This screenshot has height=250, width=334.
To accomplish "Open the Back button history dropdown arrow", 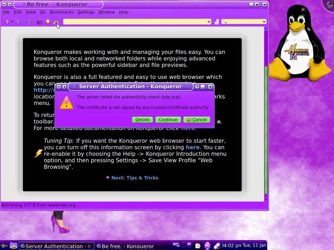I will coord(12,22).
